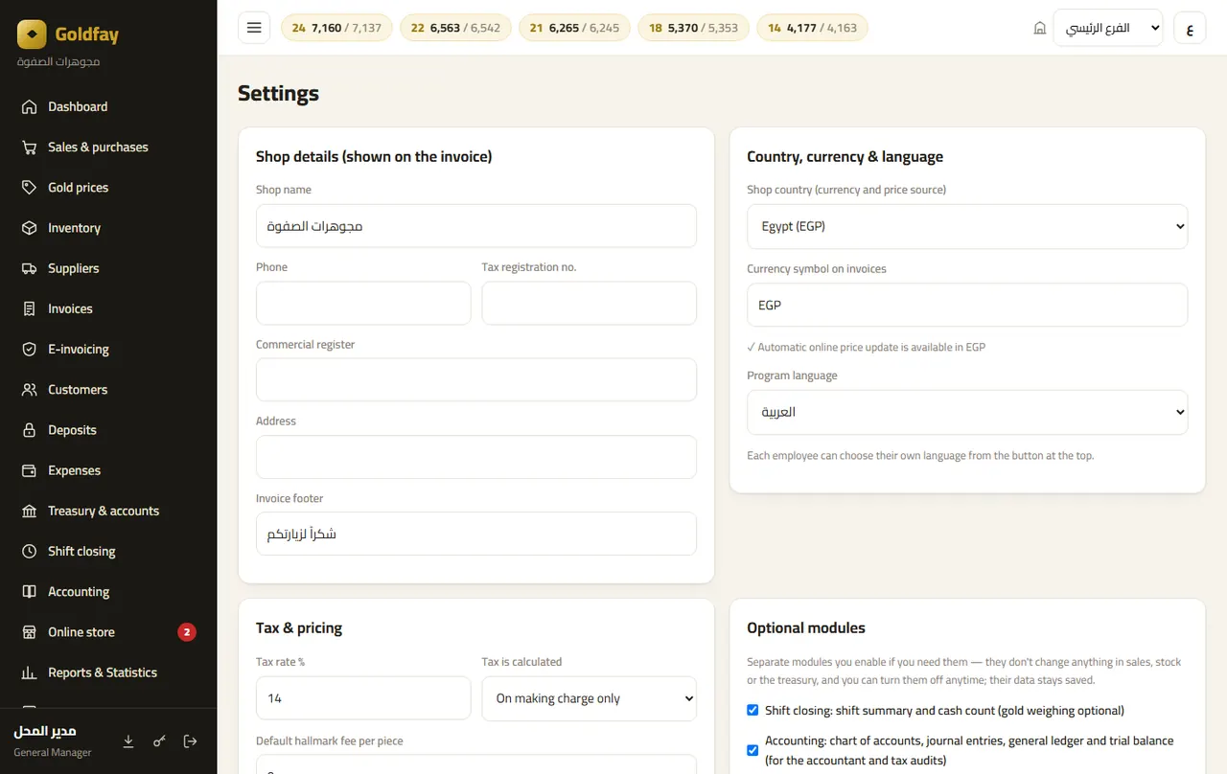Screen dimensions: 1227x774
Task: Click the Currency symbol on invoices field
Action: pyautogui.click(x=967, y=305)
